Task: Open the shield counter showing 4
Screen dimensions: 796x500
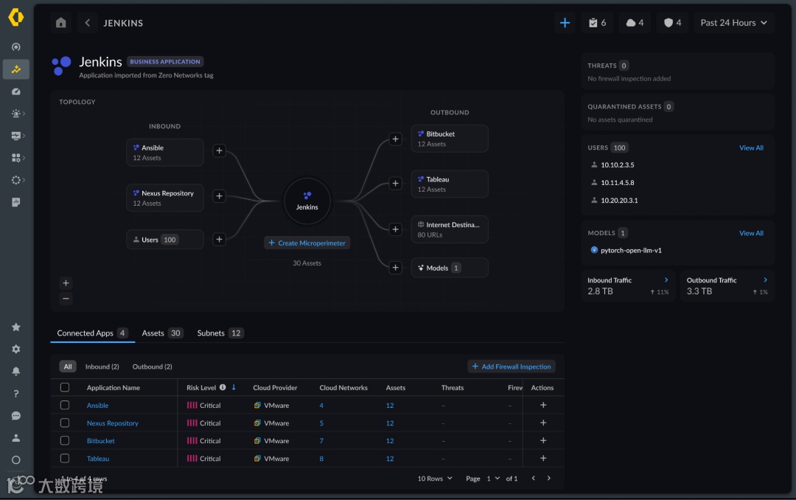Action: (x=672, y=23)
